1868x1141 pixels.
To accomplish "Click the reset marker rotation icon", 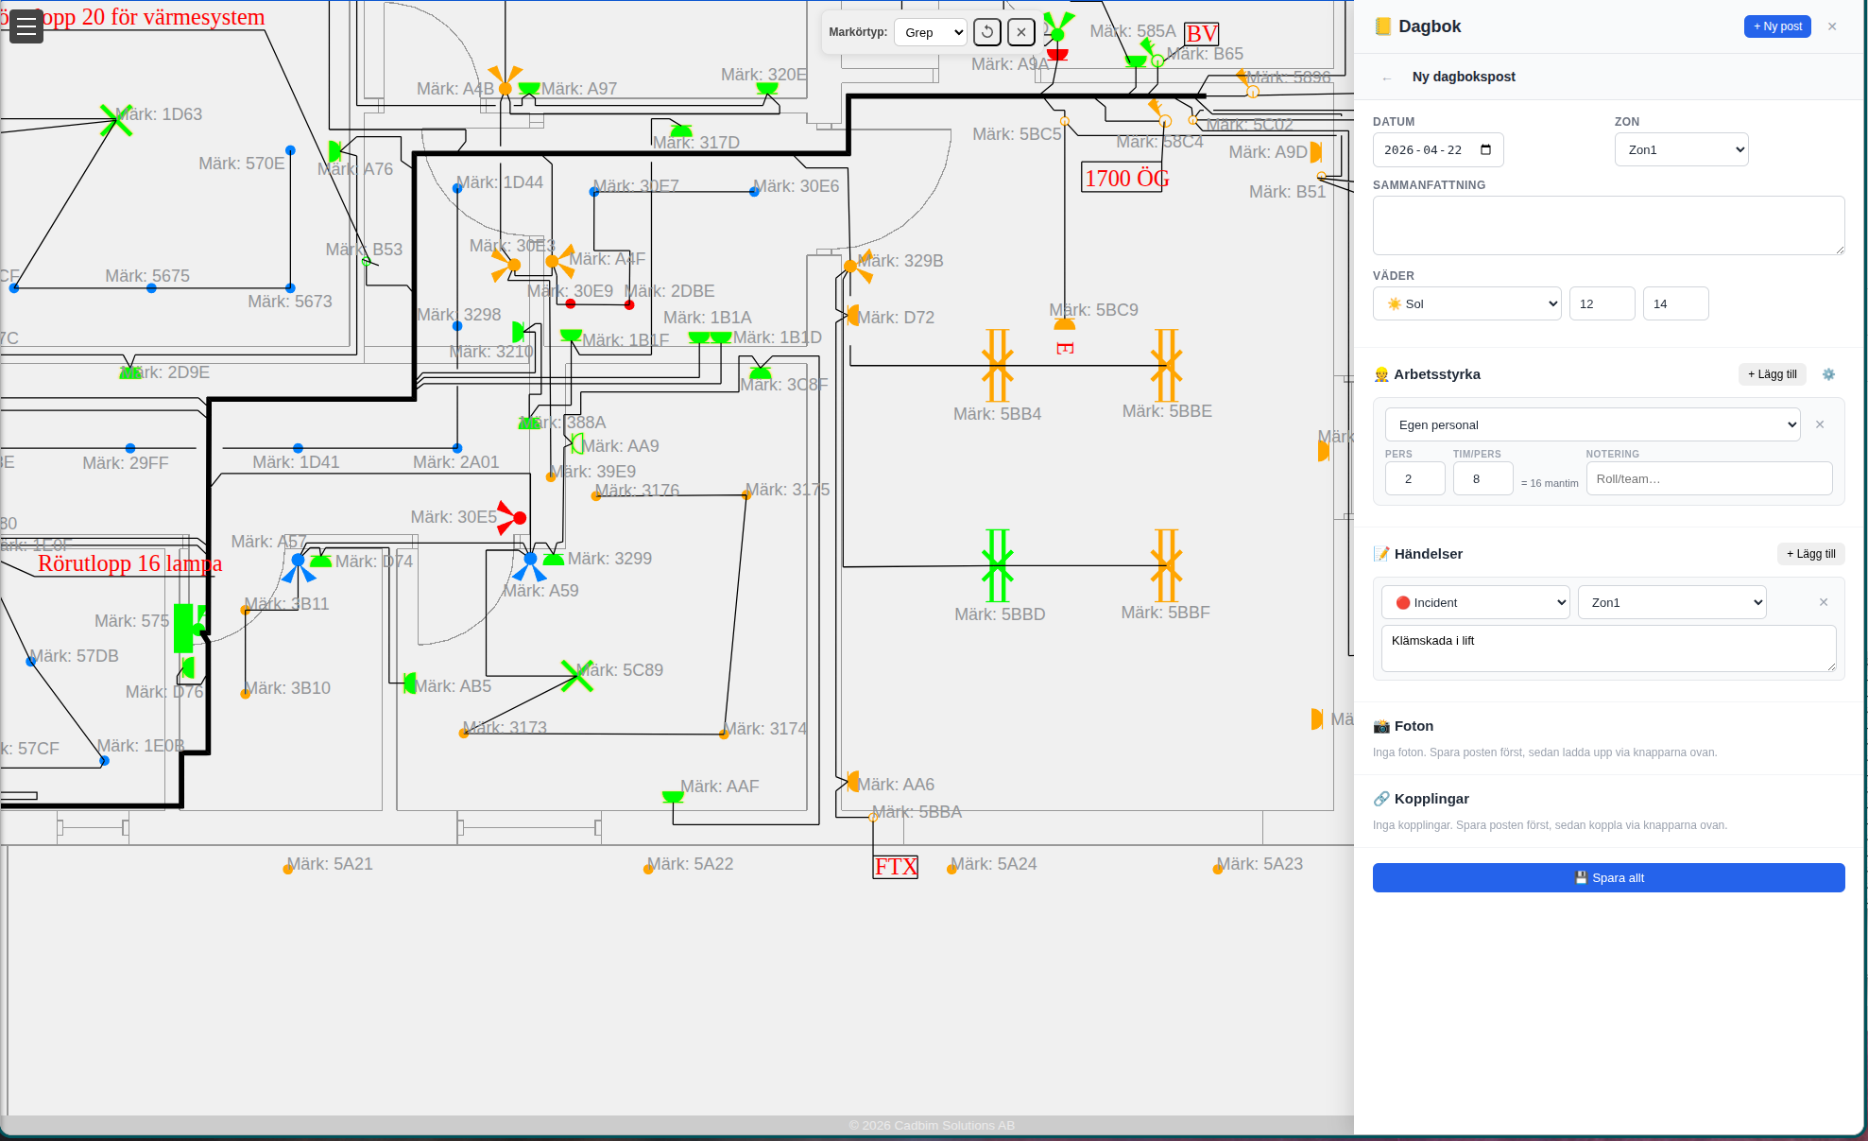I will 986,32.
